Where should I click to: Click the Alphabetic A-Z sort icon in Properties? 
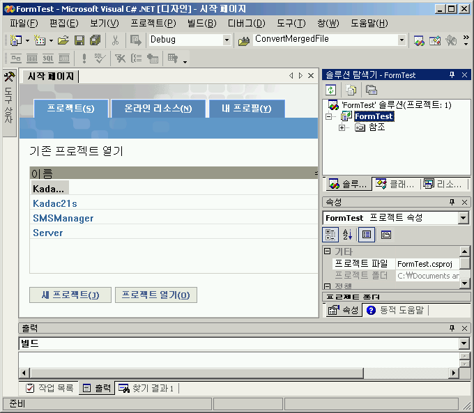click(347, 235)
